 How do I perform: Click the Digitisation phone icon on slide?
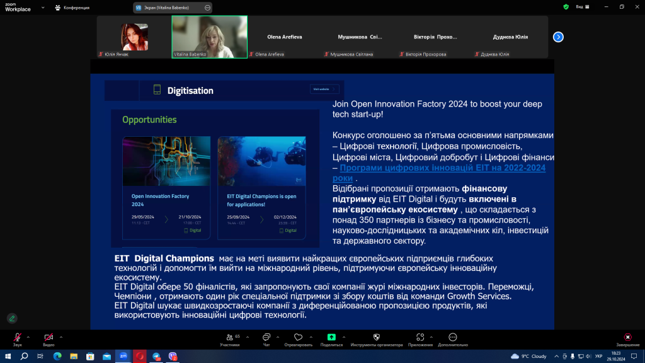click(157, 89)
